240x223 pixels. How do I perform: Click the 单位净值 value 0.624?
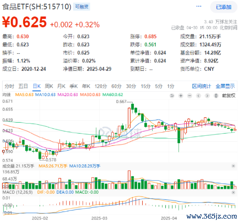(x=160, y=53)
